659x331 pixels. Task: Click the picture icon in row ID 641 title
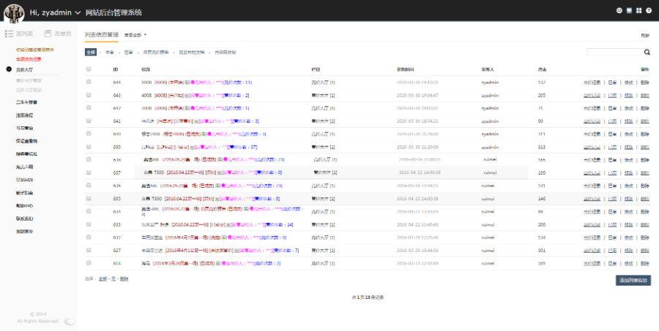tap(196, 121)
